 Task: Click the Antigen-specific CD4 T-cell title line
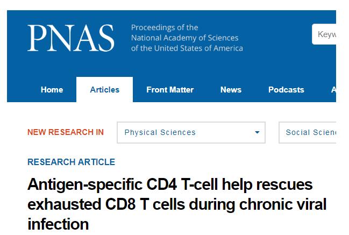click(x=170, y=185)
